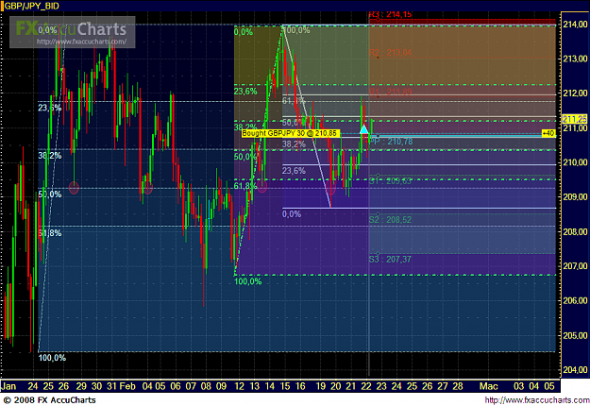Select the R3 : 214,15 pivot label
The image size is (590, 406).
click(390, 14)
